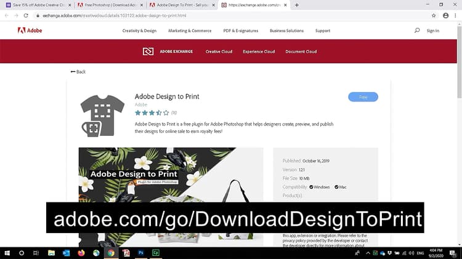Close the Save 15% off Adobe tab
The height and width of the screenshot is (259, 462).
pos(70,5)
